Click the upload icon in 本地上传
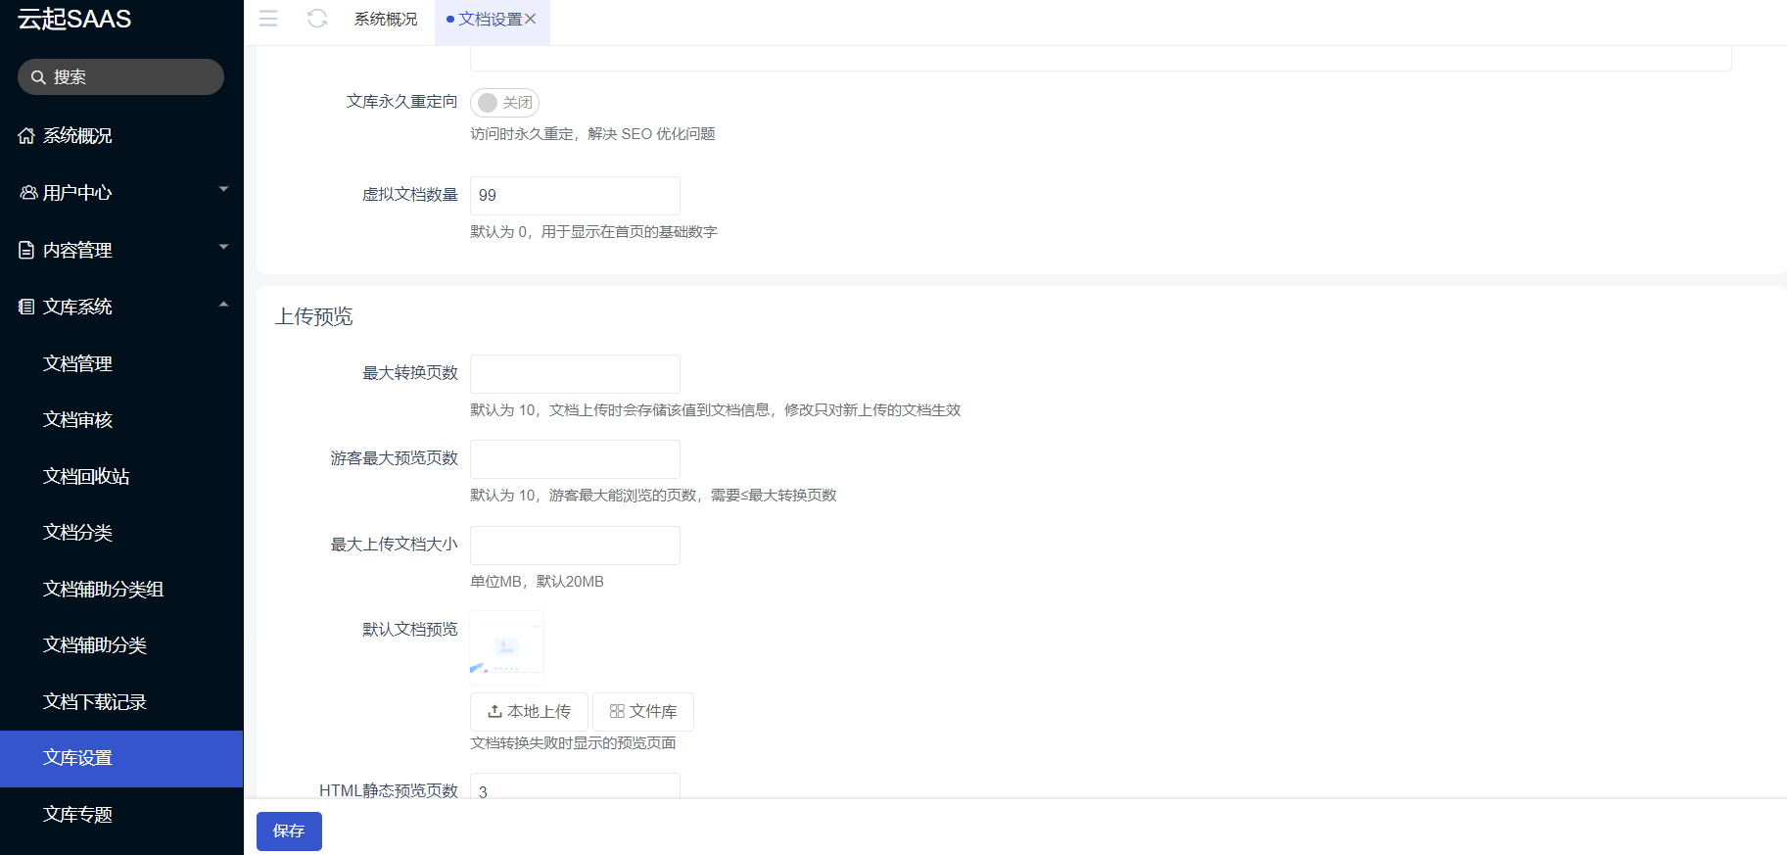This screenshot has height=855, width=1787. pos(495,712)
